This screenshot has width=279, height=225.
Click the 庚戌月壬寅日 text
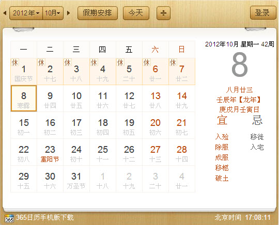(x=239, y=109)
